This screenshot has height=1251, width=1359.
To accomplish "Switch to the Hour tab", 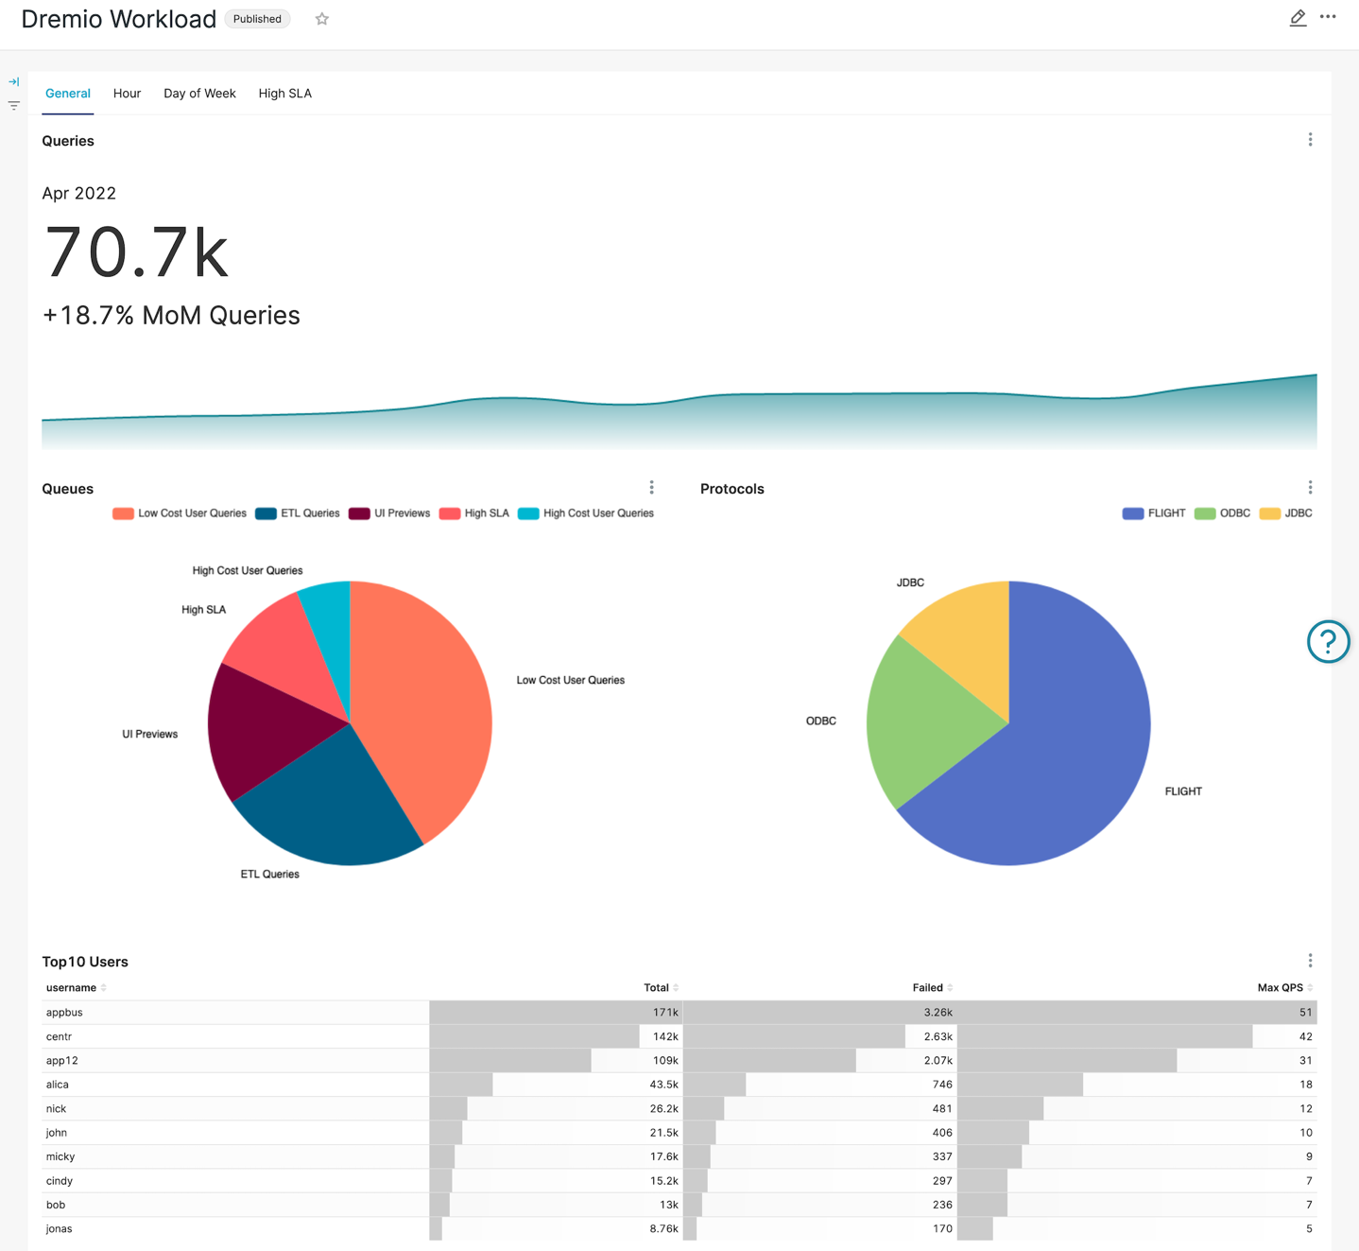I will click(x=127, y=94).
